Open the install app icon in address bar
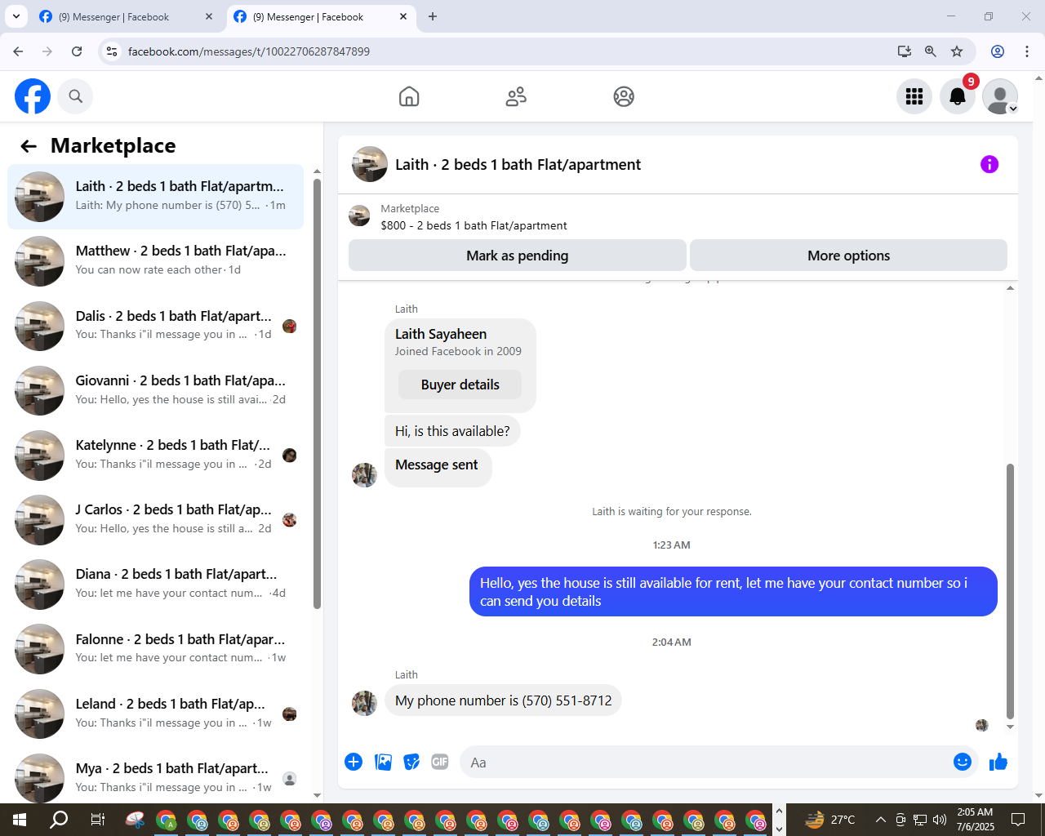 click(904, 51)
